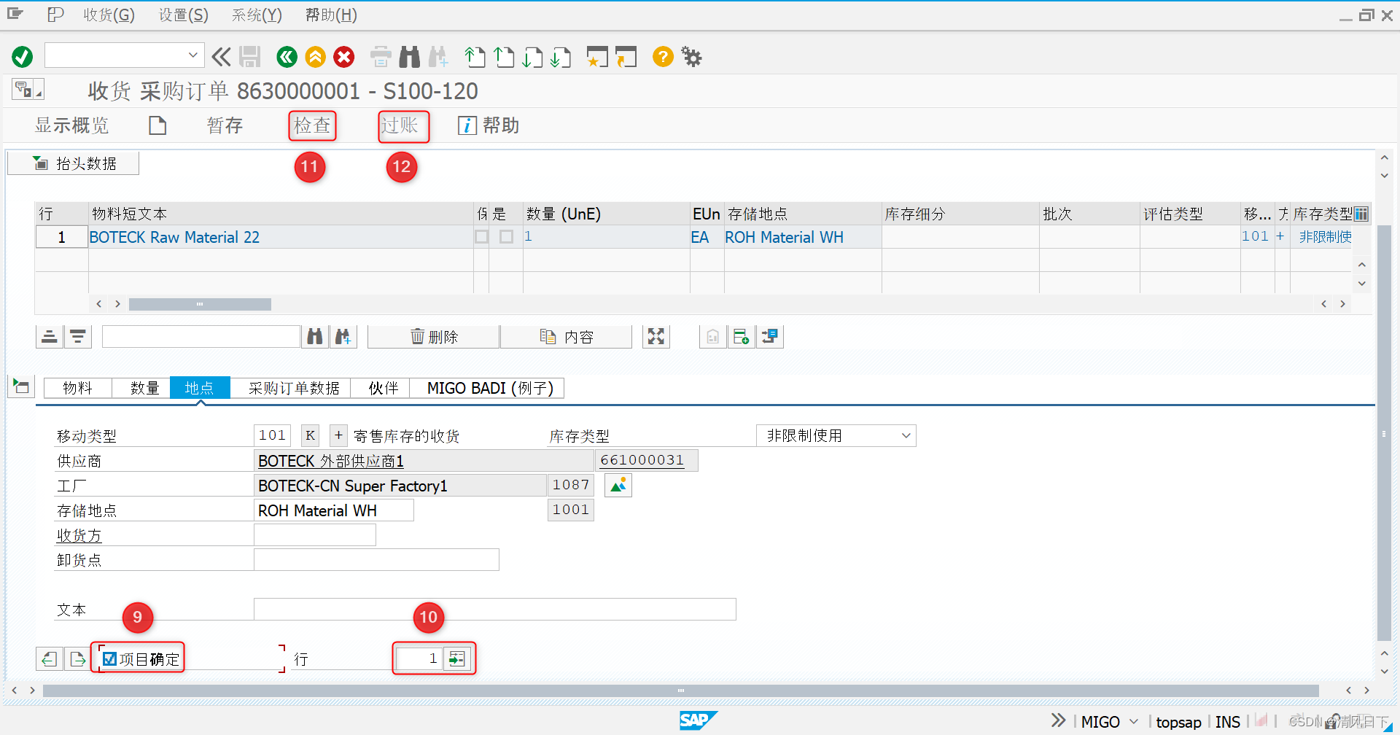The height and width of the screenshot is (735, 1400).
Task: Toggle first checkbox in item row 1
Action: click(x=482, y=237)
